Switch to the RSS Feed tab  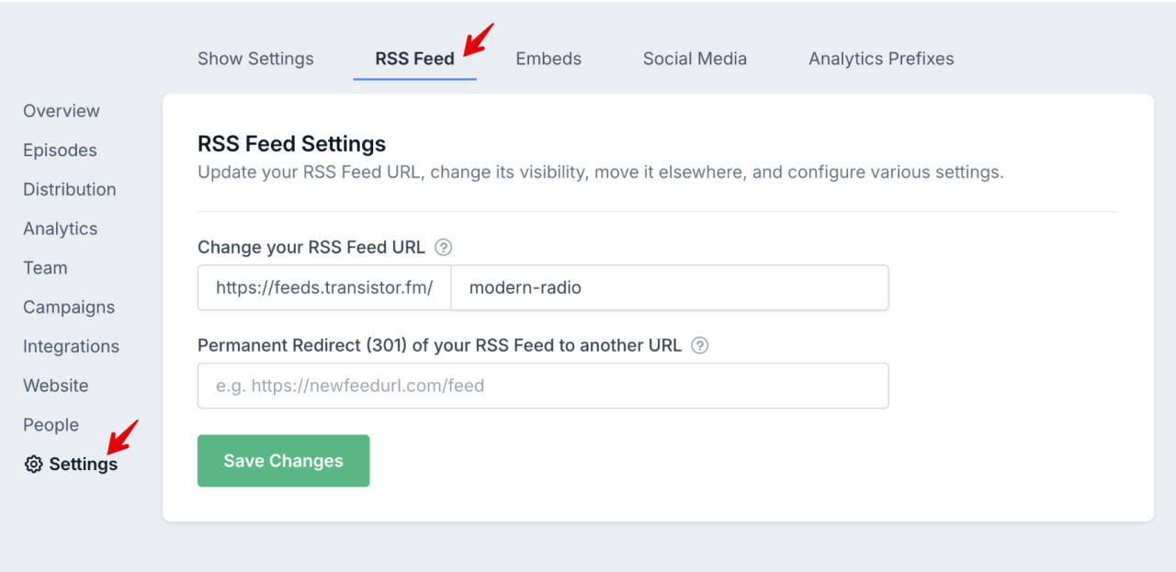pos(414,58)
